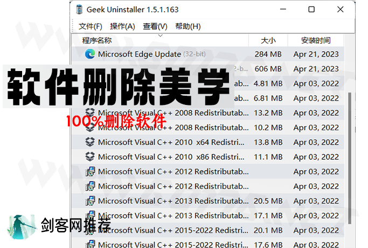
Task: Click the vertical scrollbar thumb of program list
Action: point(350,158)
